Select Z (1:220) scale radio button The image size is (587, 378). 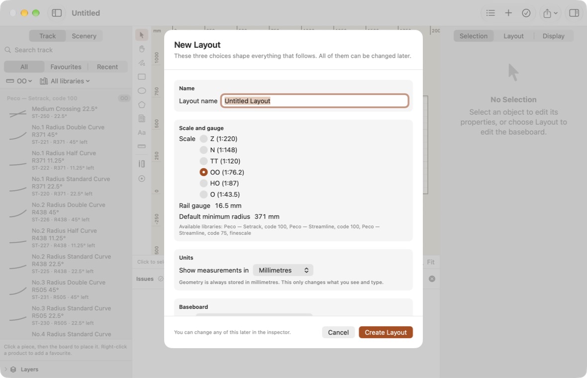(x=203, y=139)
